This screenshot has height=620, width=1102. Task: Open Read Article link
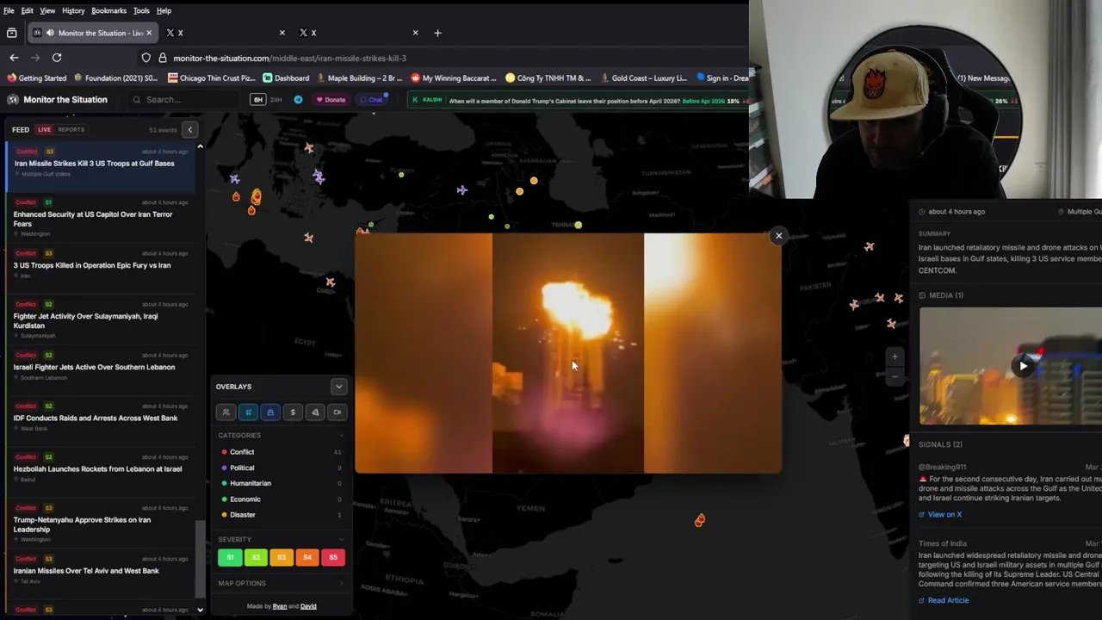(944, 600)
